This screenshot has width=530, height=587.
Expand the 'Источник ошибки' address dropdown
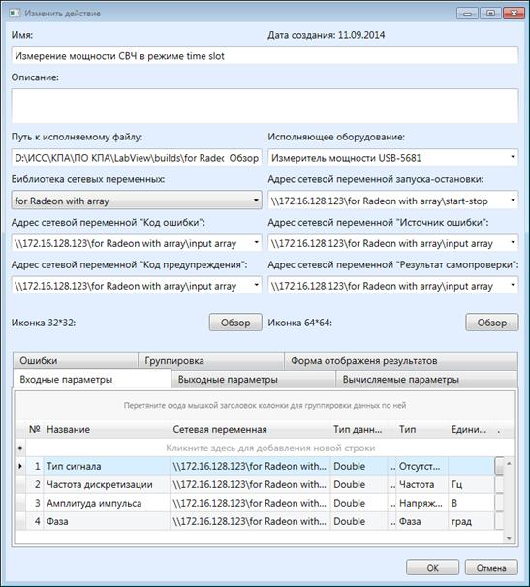pyautogui.click(x=513, y=242)
